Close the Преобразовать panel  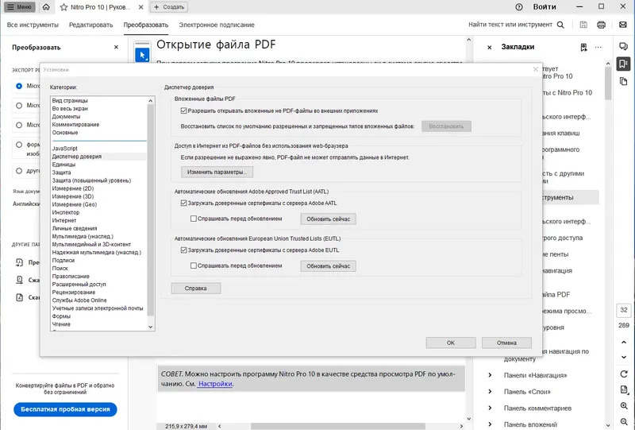116,48
